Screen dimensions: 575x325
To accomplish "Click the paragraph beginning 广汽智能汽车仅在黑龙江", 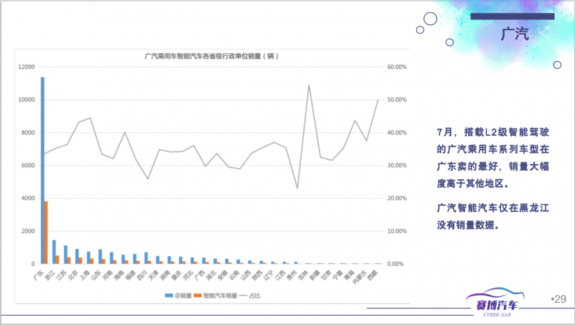I will (x=493, y=216).
